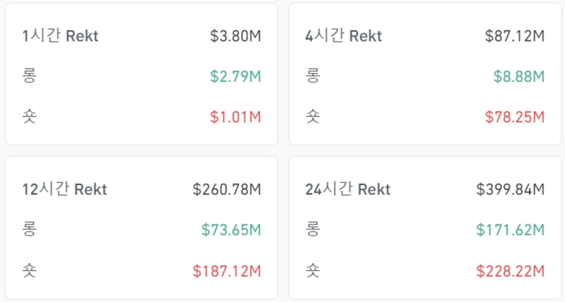Click the green $73.65M long value

point(231,229)
